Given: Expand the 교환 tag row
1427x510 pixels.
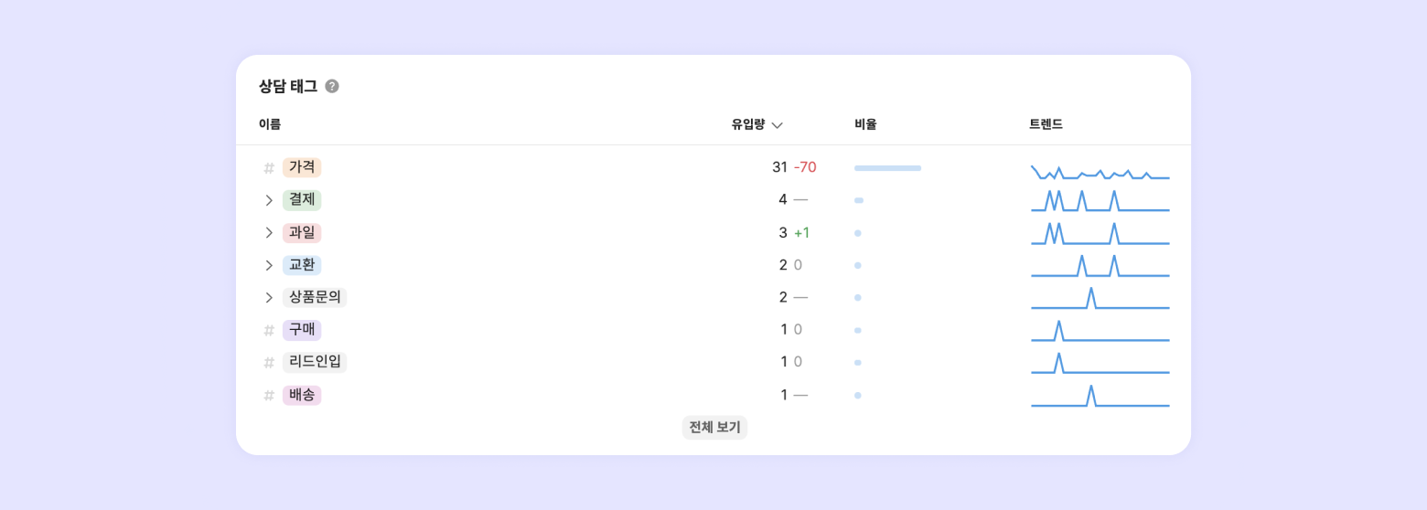Looking at the screenshot, I should (x=269, y=265).
